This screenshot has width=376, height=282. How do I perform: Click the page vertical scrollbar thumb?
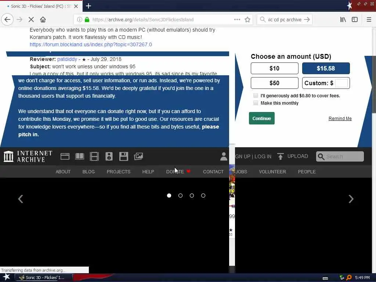(x=373, y=84)
